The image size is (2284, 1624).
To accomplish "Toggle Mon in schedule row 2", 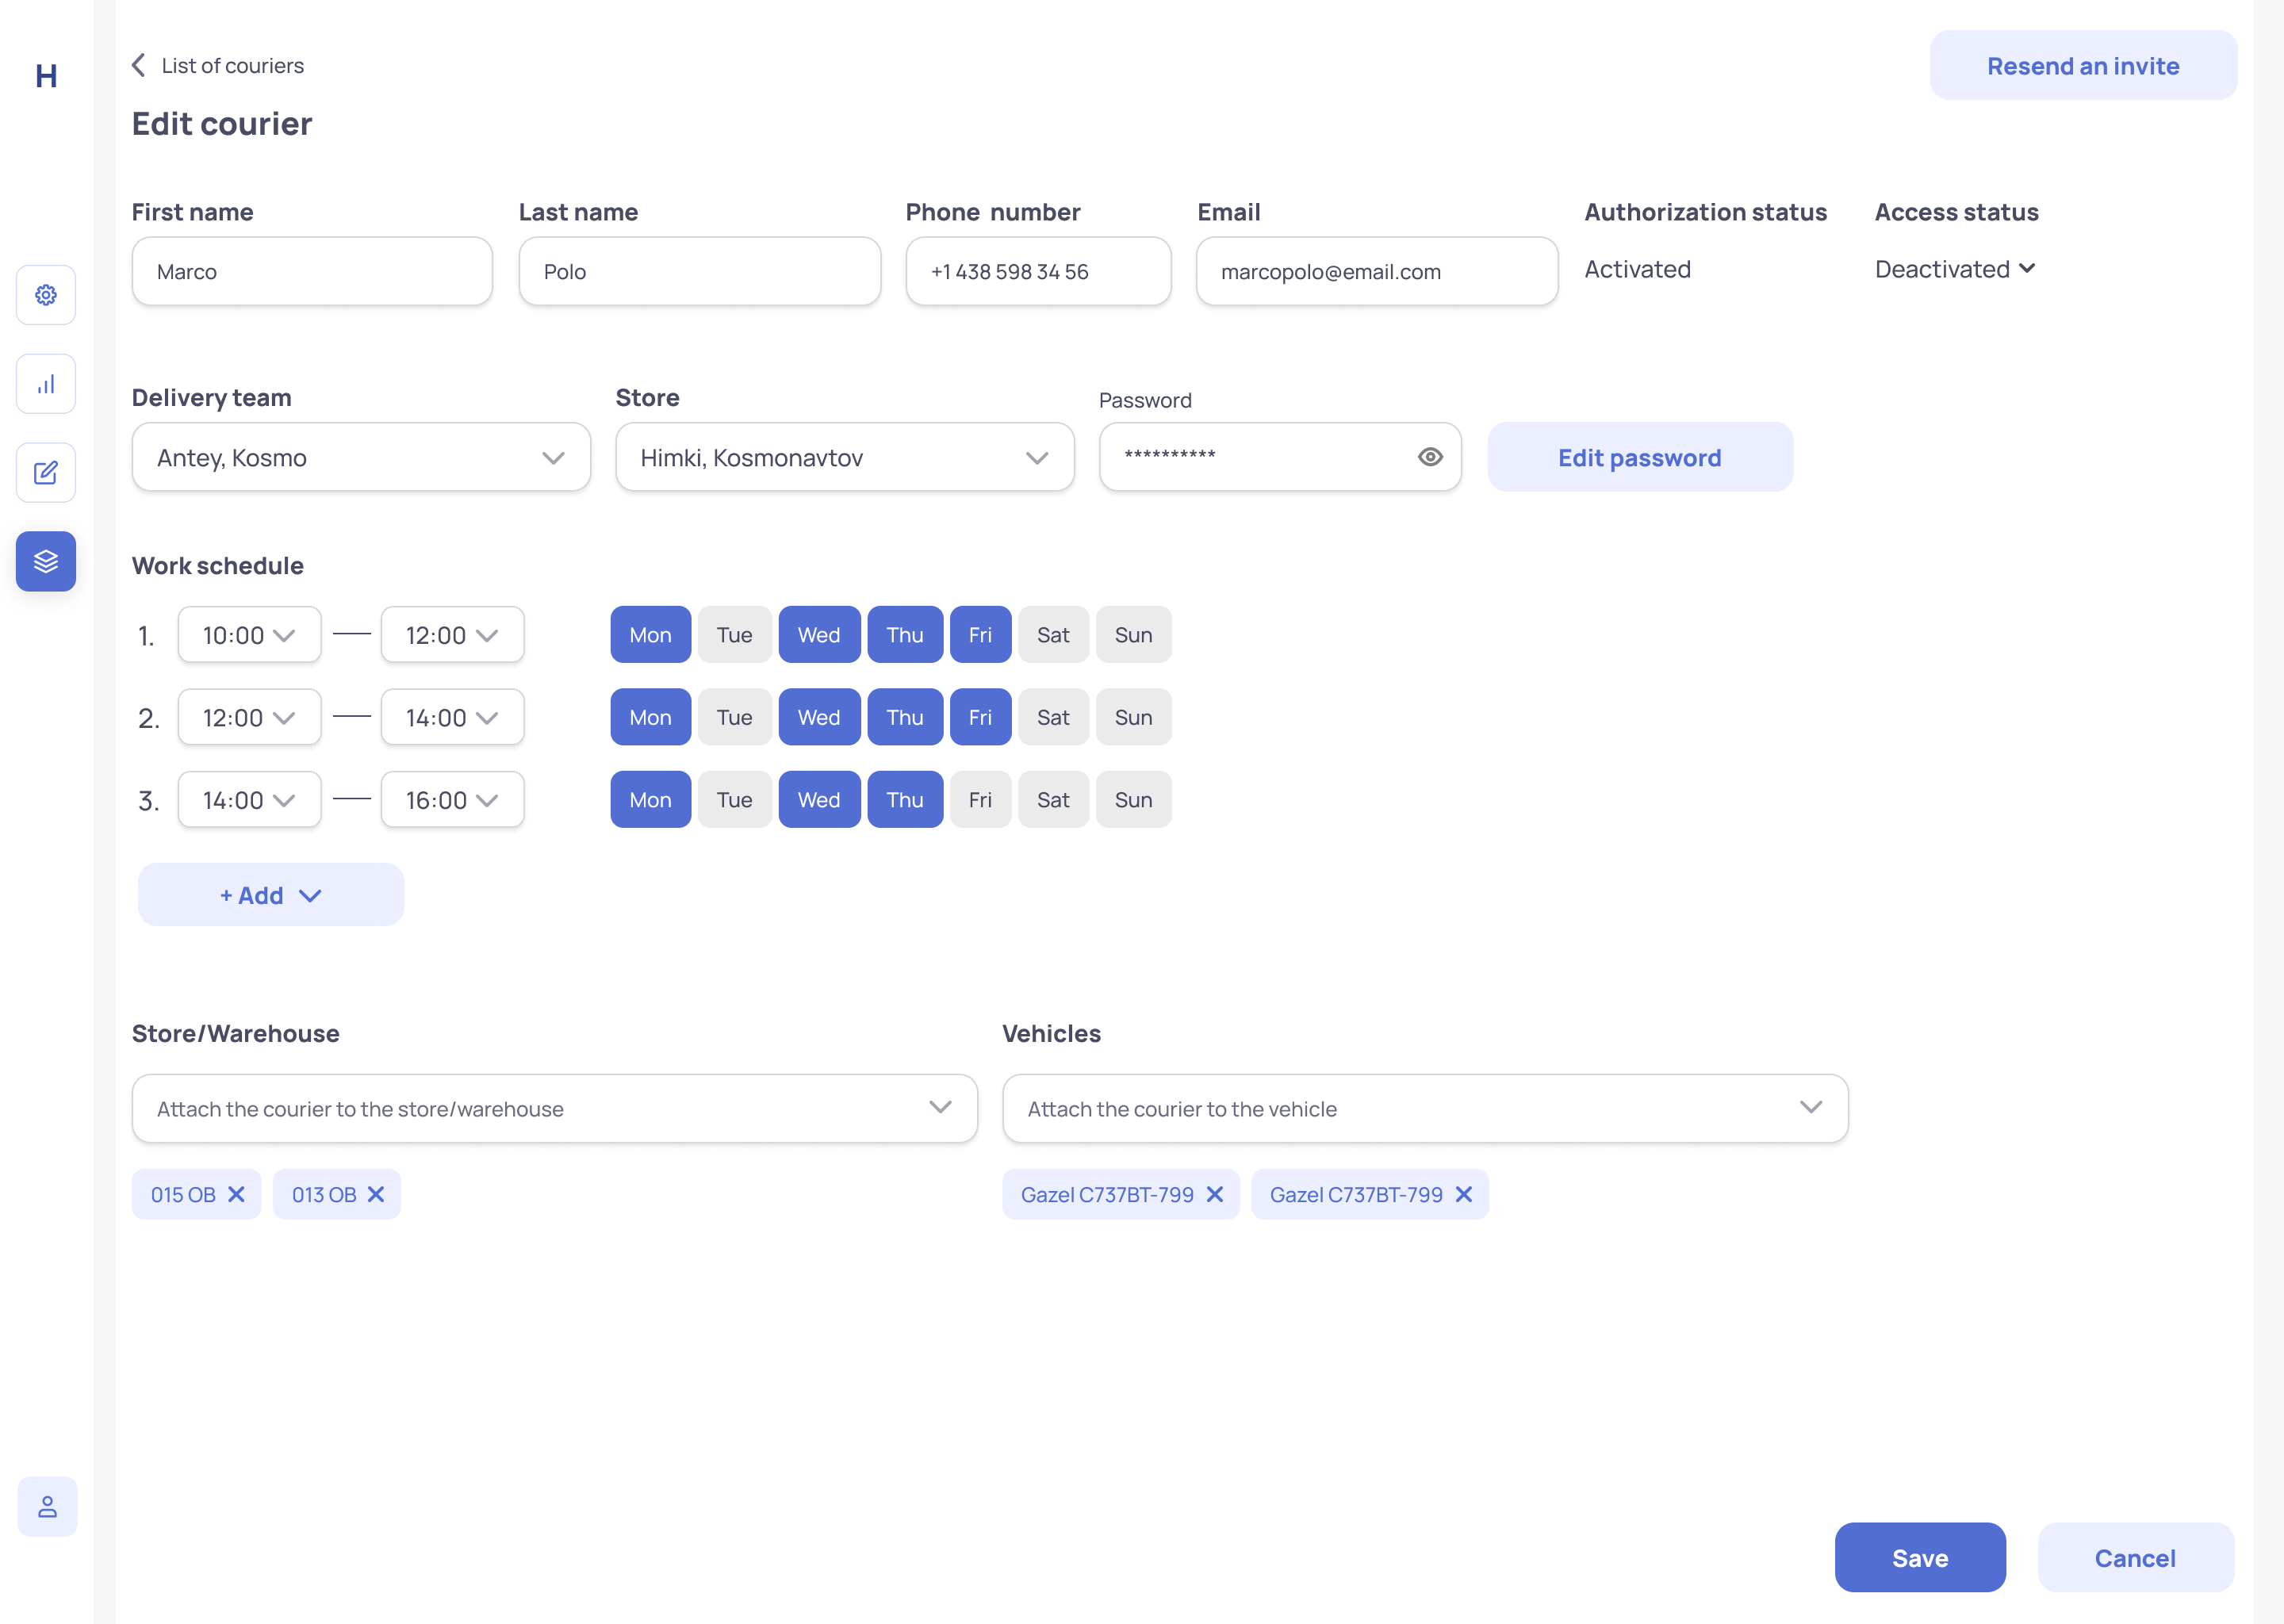I will tap(651, 717).
